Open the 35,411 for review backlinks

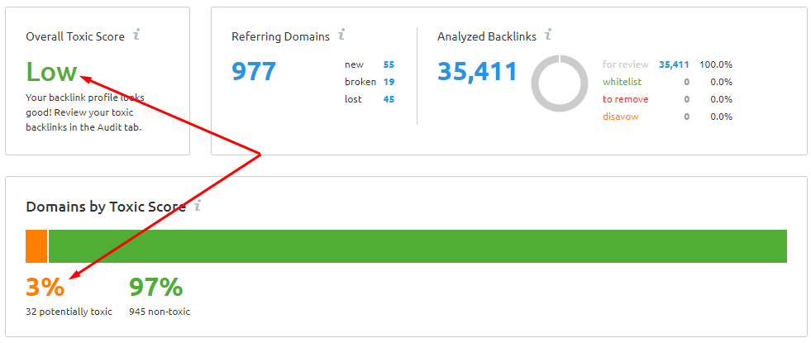tap(674, 64)
